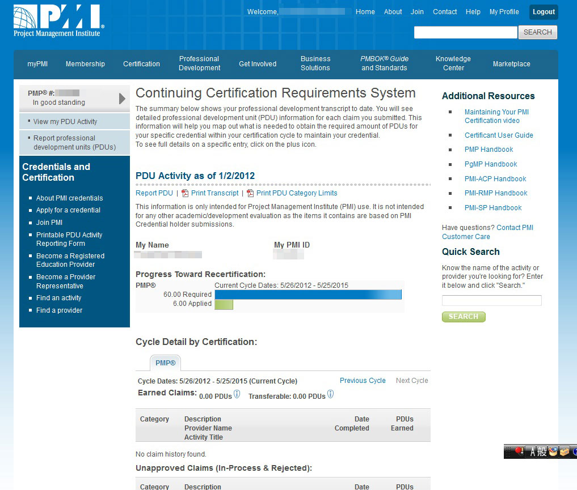This screenshot has height=490, width=577.
Task: Open the PMBOK Guide and Standards menu
Action: point(384,63)
